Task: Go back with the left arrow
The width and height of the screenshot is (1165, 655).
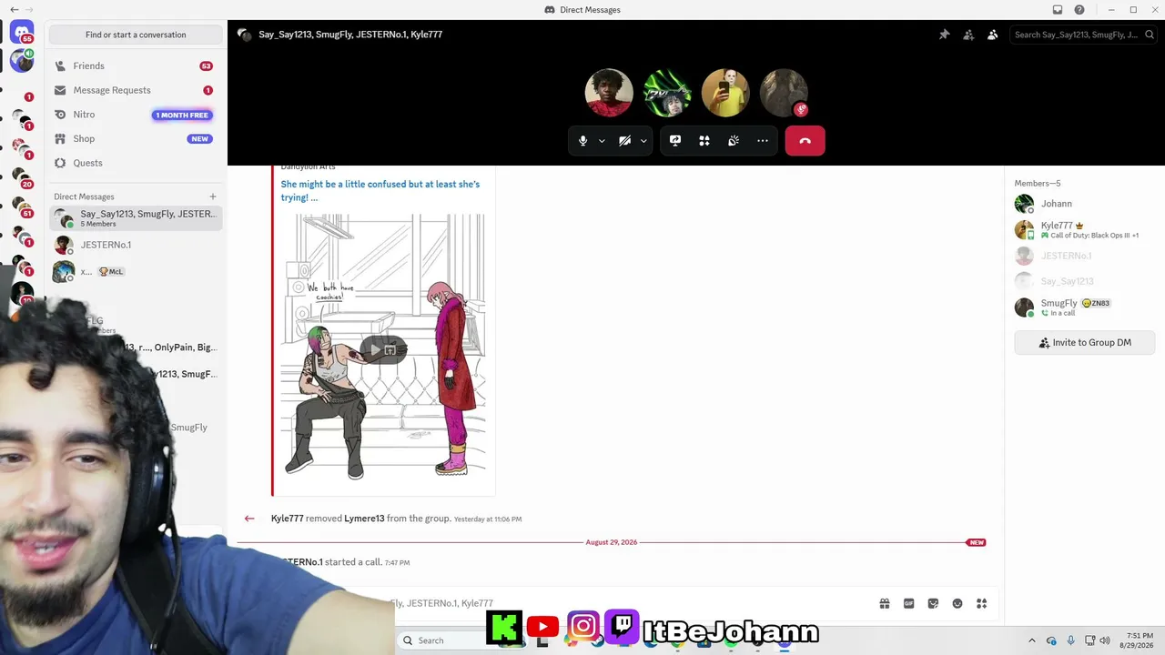Action: click(14, 10)
